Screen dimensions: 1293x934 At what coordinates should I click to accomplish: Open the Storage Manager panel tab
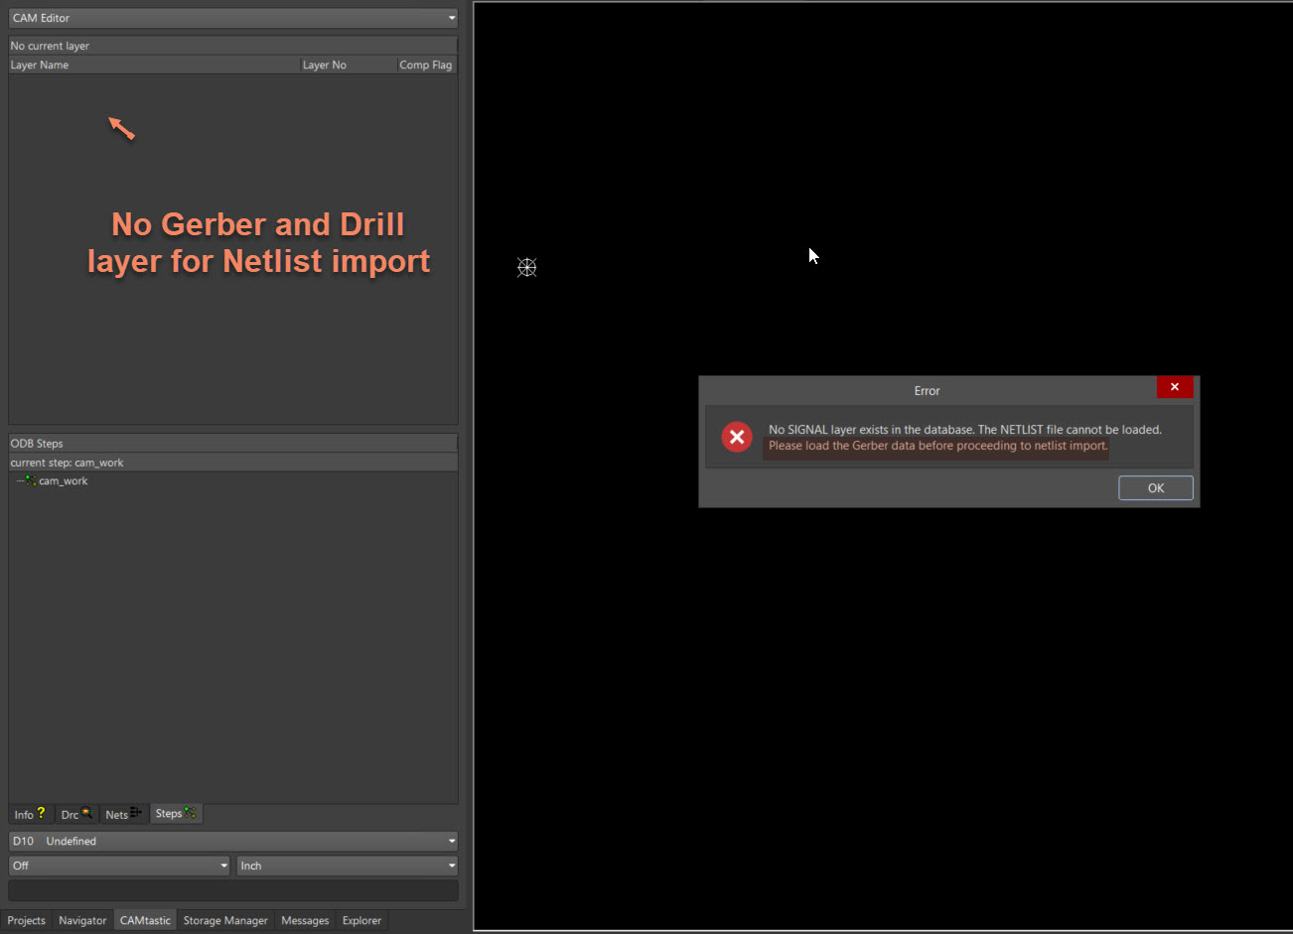click(225, 920)
